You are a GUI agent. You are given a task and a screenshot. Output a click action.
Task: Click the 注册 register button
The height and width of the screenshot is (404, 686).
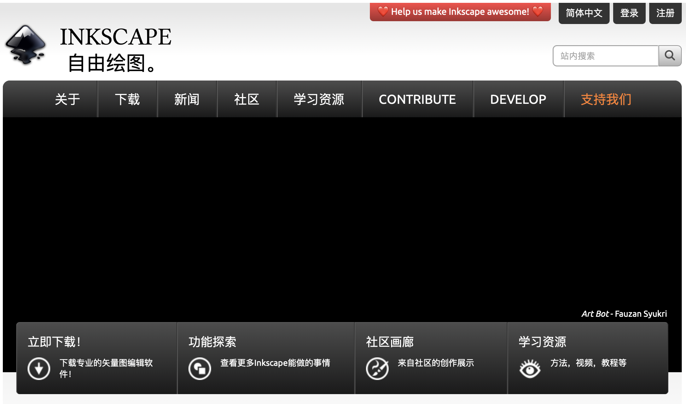coord(665,13)
